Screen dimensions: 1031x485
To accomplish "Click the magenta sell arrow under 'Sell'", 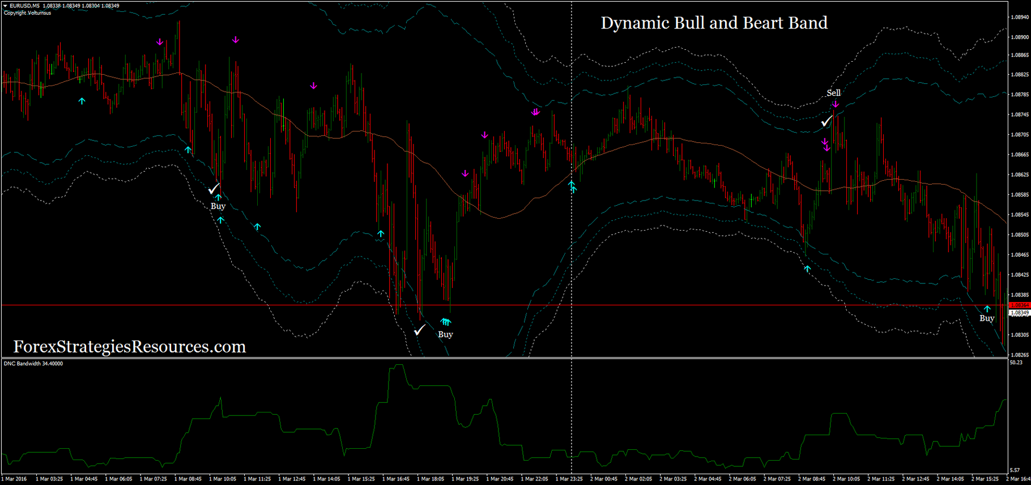I will [836, 104].
